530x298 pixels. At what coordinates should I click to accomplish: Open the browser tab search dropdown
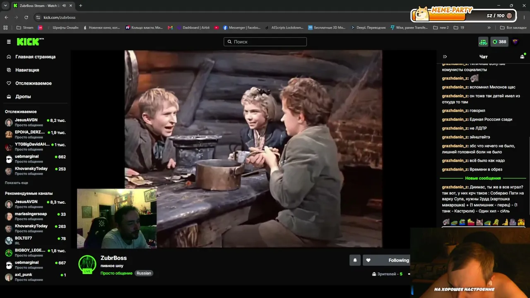5,6
